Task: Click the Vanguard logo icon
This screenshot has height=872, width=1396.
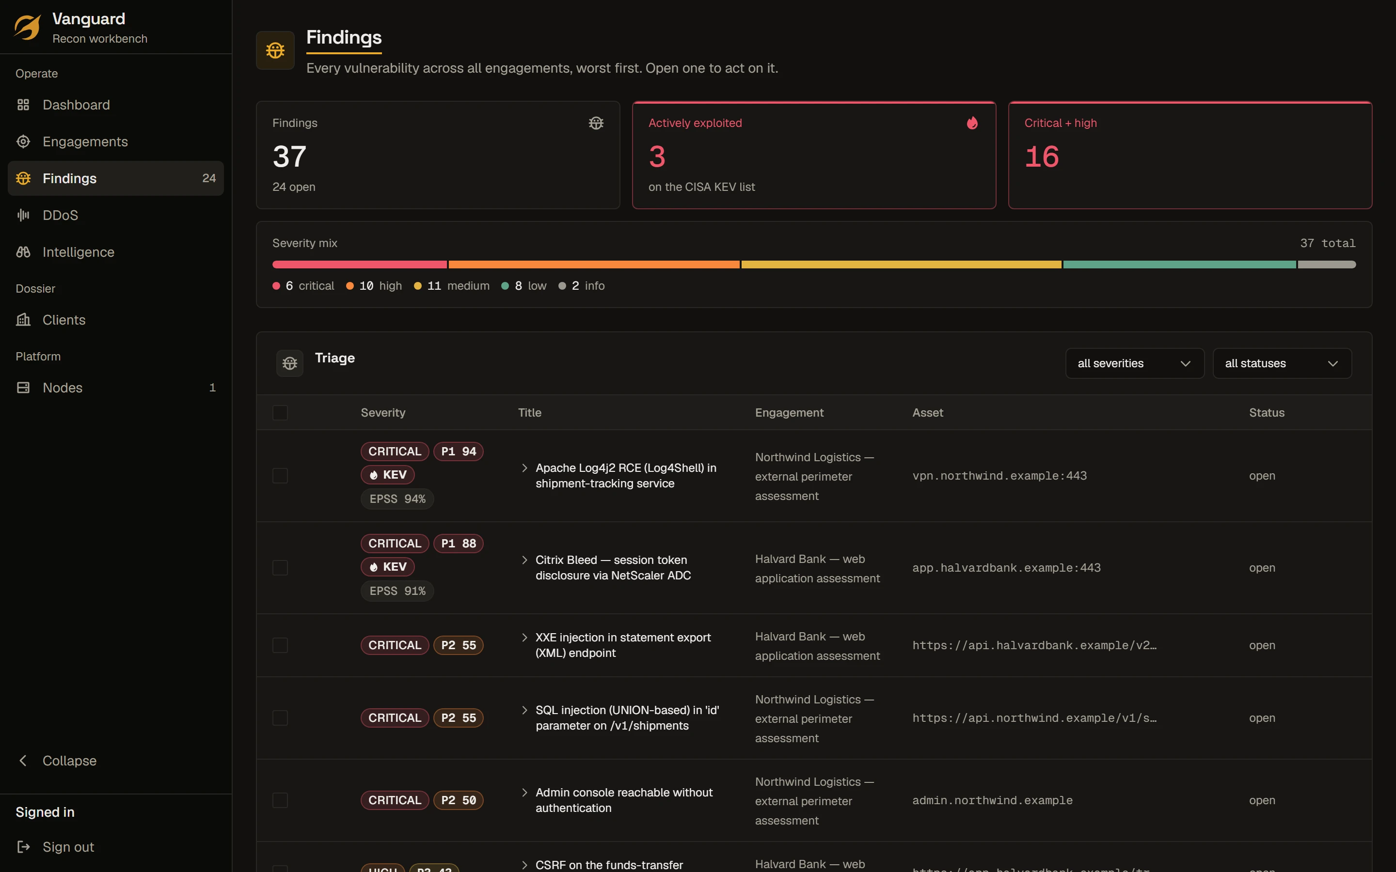Action: (27, 27)
